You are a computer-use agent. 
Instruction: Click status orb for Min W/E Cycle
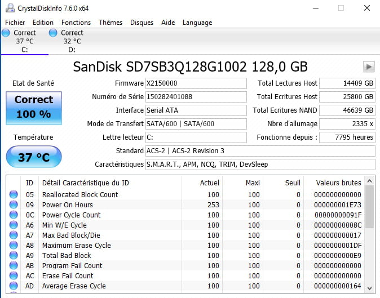[14, 225]
